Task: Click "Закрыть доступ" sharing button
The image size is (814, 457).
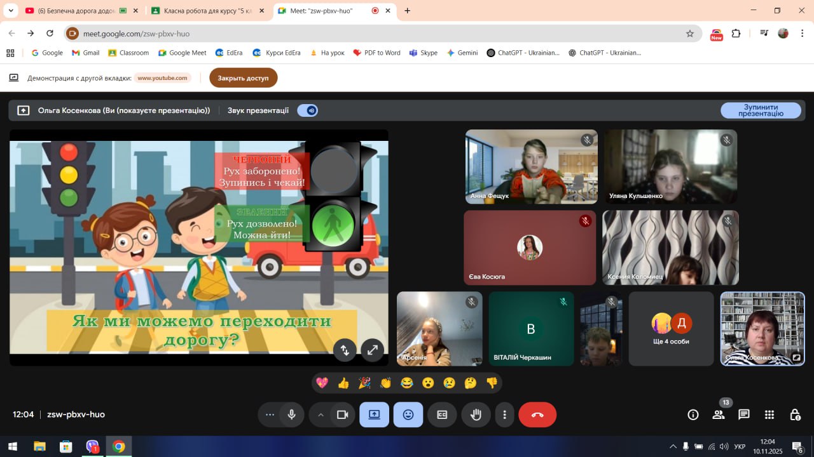Action: tap(243, 78)
